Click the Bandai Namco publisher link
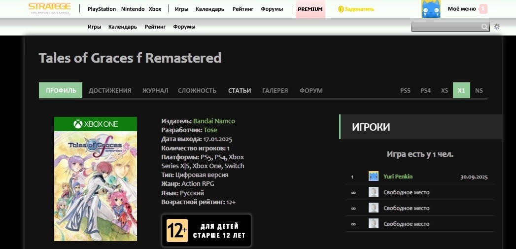This screenshot has width=516, height=249. click(214, 121)
